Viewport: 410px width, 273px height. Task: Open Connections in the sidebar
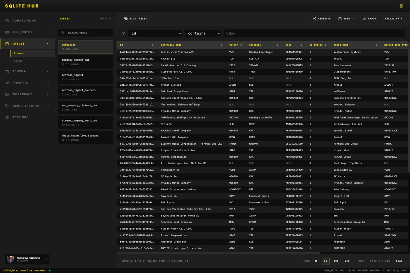point(27,21)
